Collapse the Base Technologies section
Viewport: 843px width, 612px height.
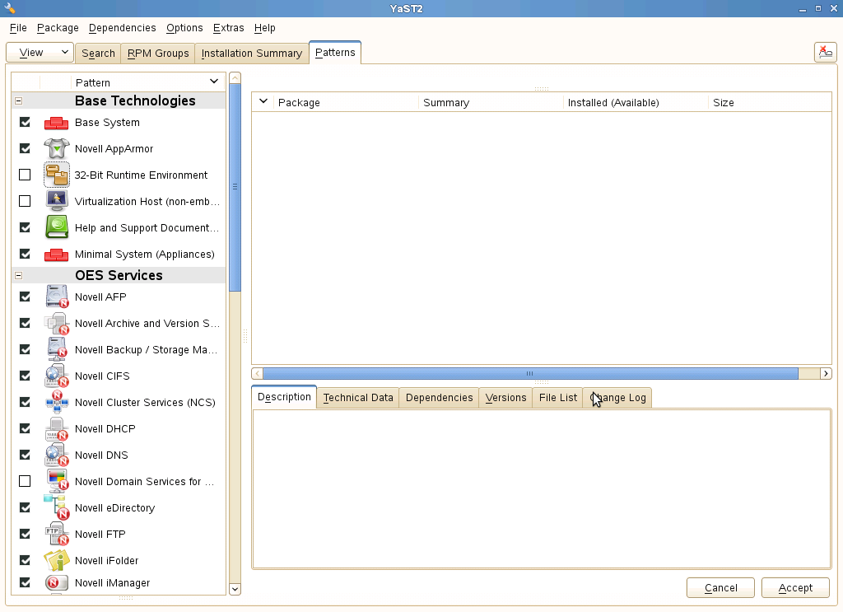[17, 100]
